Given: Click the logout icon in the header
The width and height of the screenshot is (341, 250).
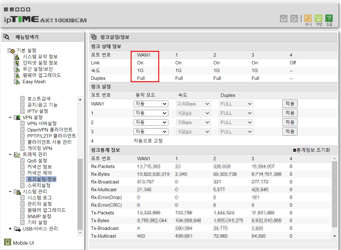Looking at the screenshot, I should tap(294, 19).
